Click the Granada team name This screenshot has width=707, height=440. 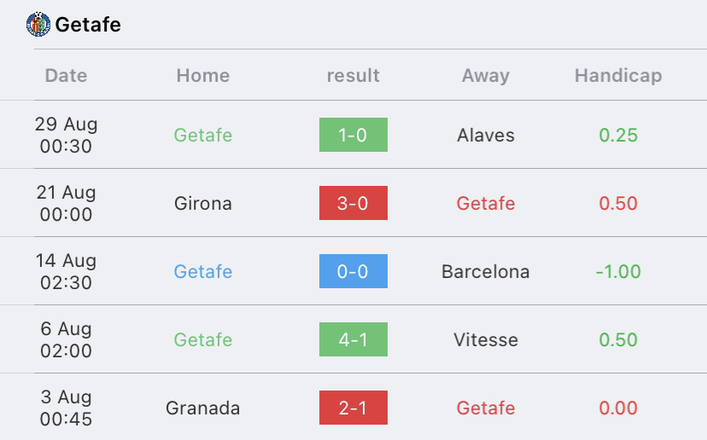click(x=203, y=408)
